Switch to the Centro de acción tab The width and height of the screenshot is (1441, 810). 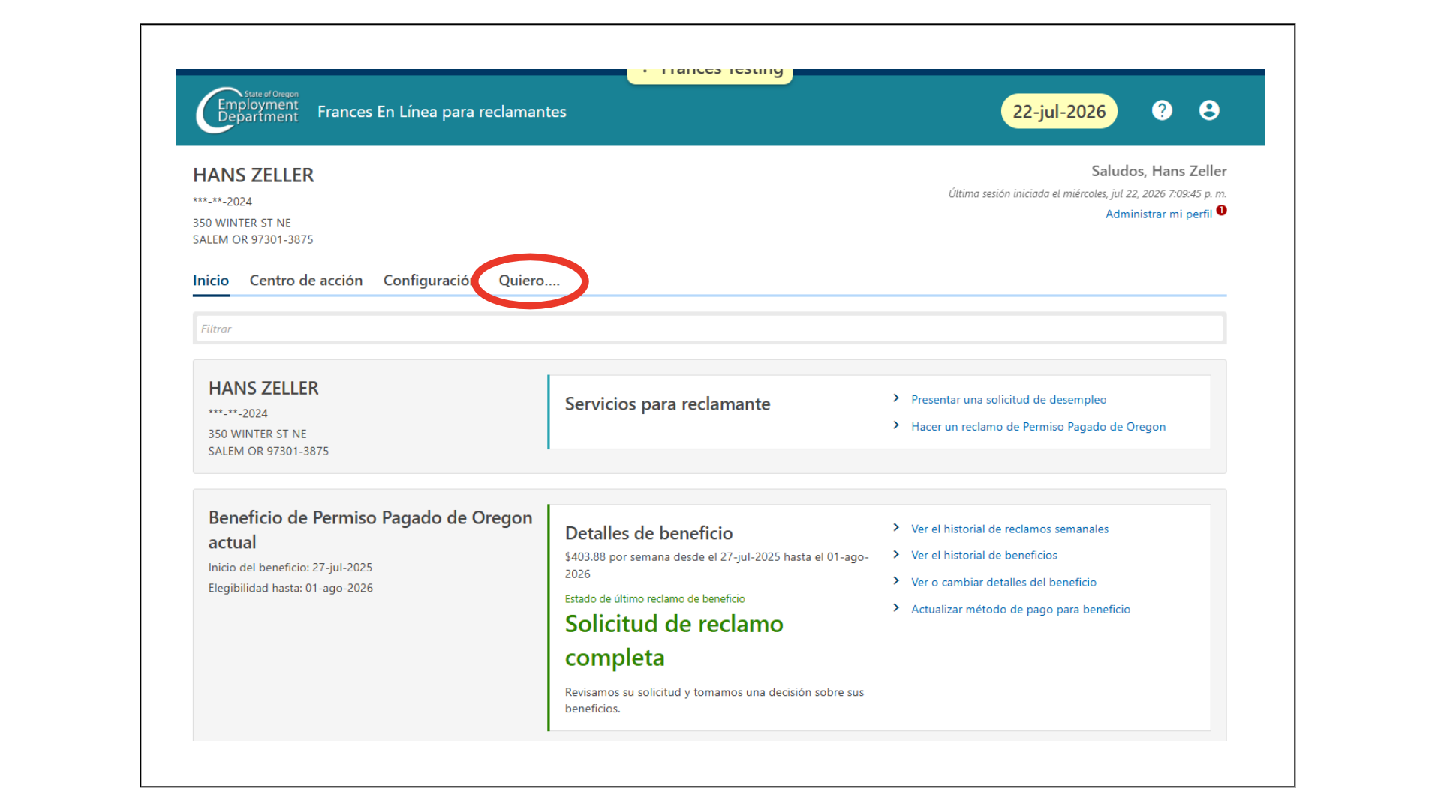pyautogui.click(x=306, y=280)
